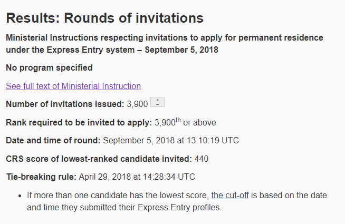This screenshot has width=345, height=224.
Task: Click the underlined "the cut-off" term
Action: (x=231, y=196)
